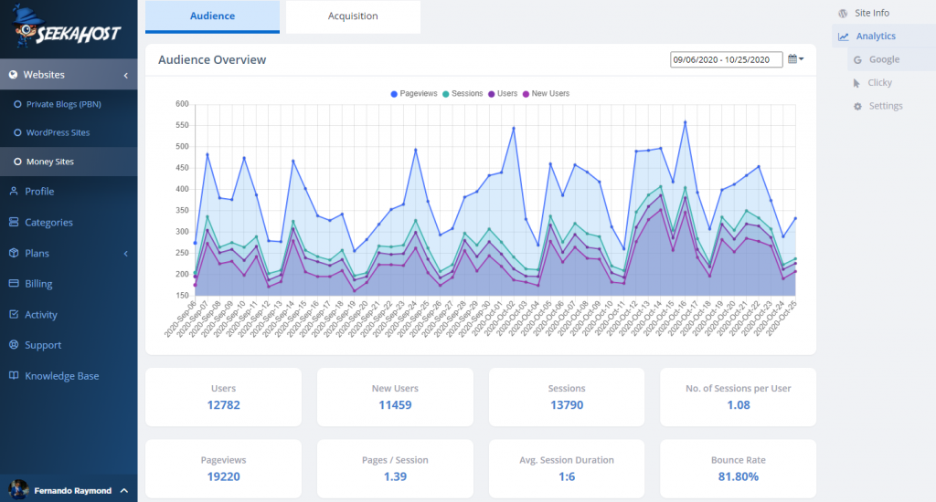The height and width of the screenshot is (502, 936).
Task: Click the Sessions value 13790
Action: [x=567, y=405]
